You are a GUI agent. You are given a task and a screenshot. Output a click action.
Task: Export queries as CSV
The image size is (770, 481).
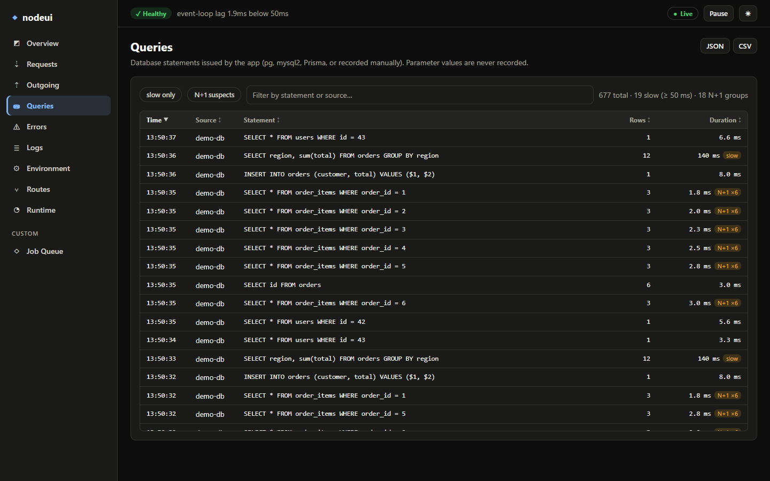click(745, 46)
